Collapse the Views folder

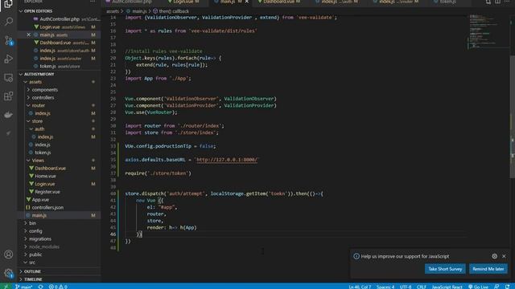28,161
